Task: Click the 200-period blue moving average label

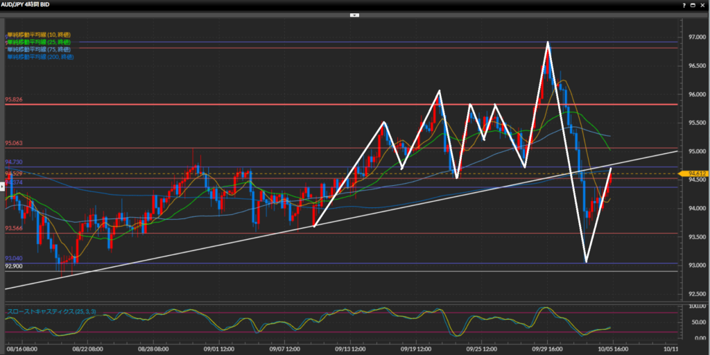Action: pyautogui.click(x=40, y=57)
